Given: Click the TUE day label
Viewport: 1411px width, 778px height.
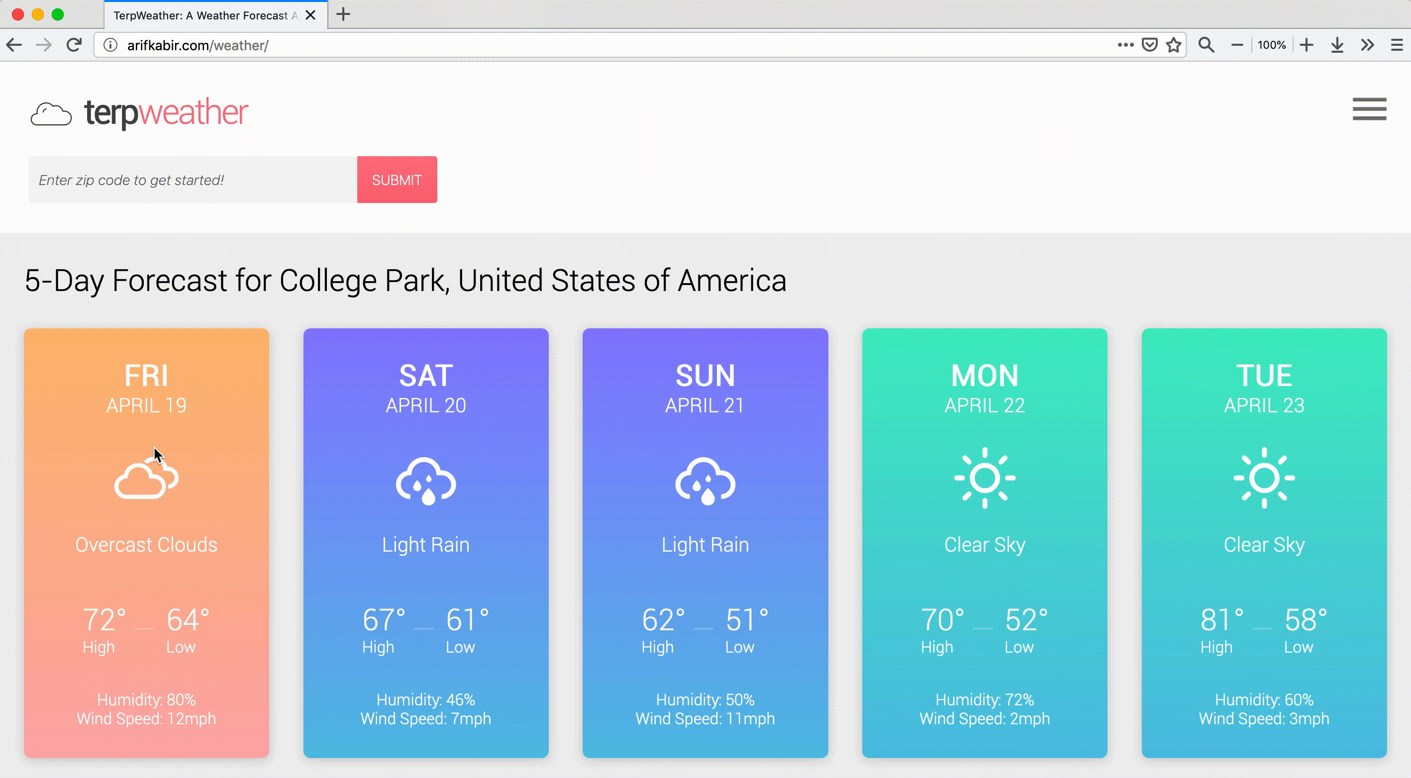Looking at the screenshot, I should [1264, 376].
